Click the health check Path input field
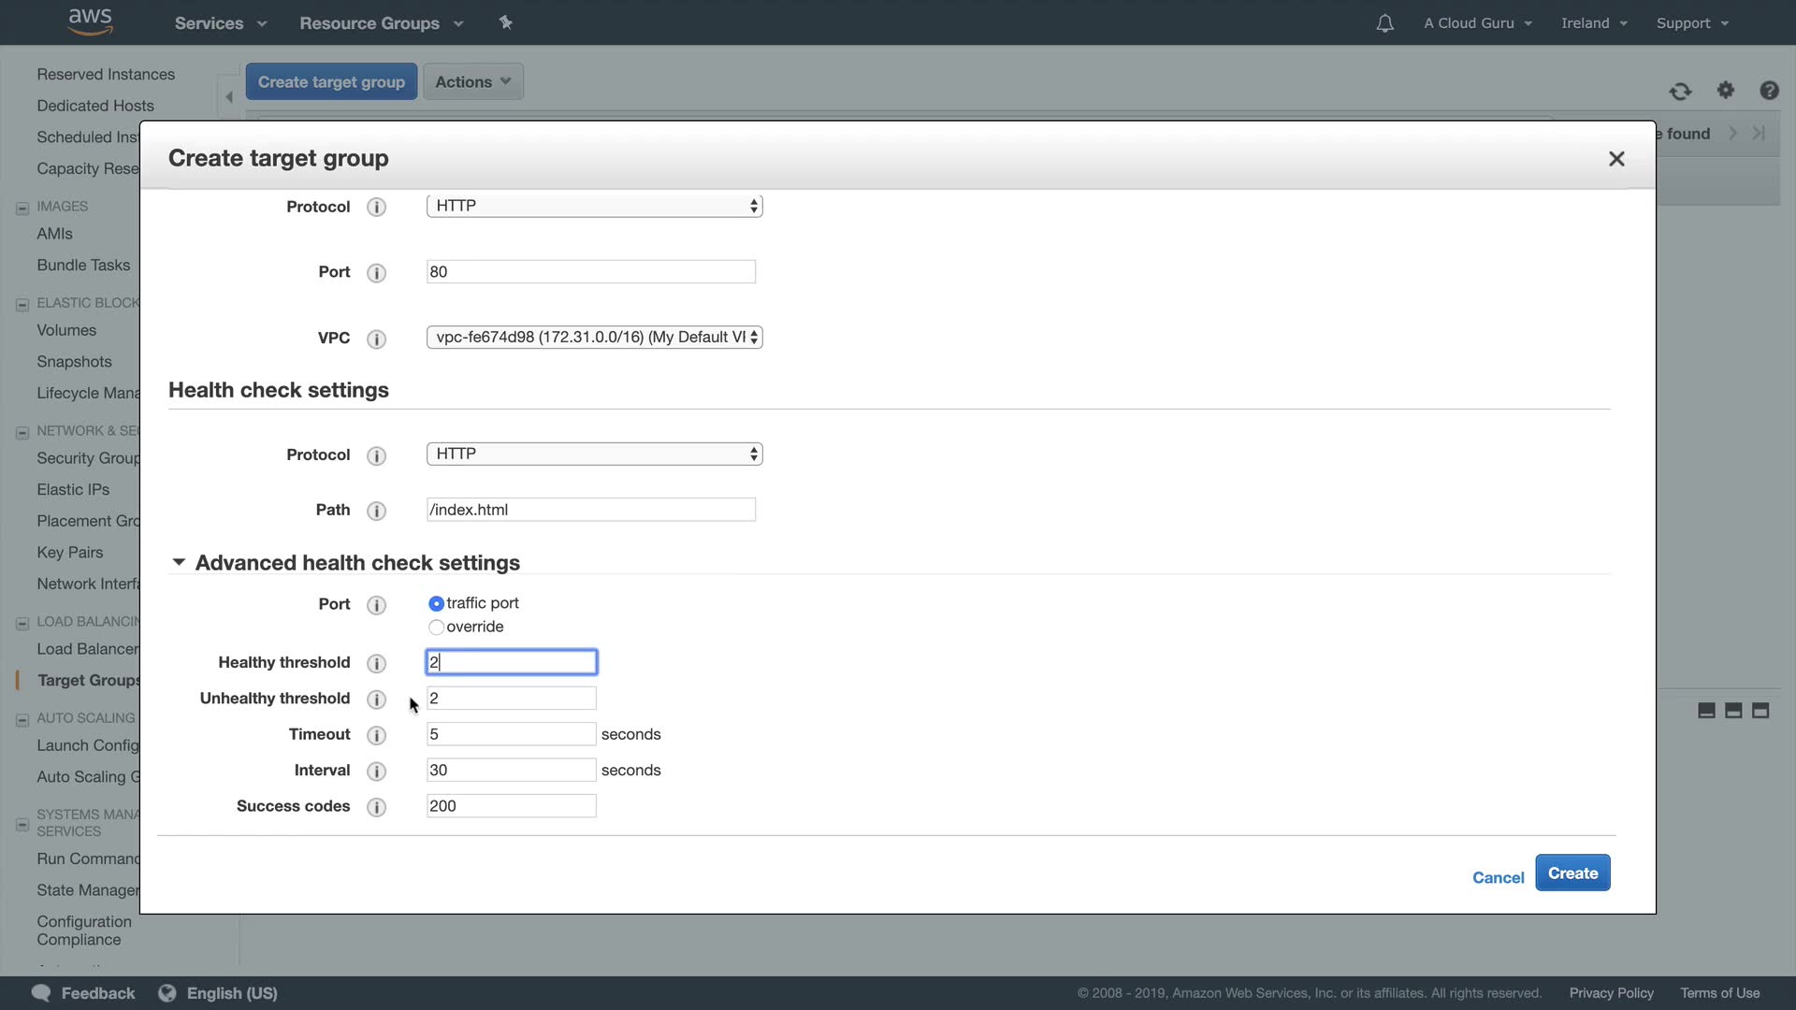The width and height of the screenshot is (1796, 1010). 590,510
